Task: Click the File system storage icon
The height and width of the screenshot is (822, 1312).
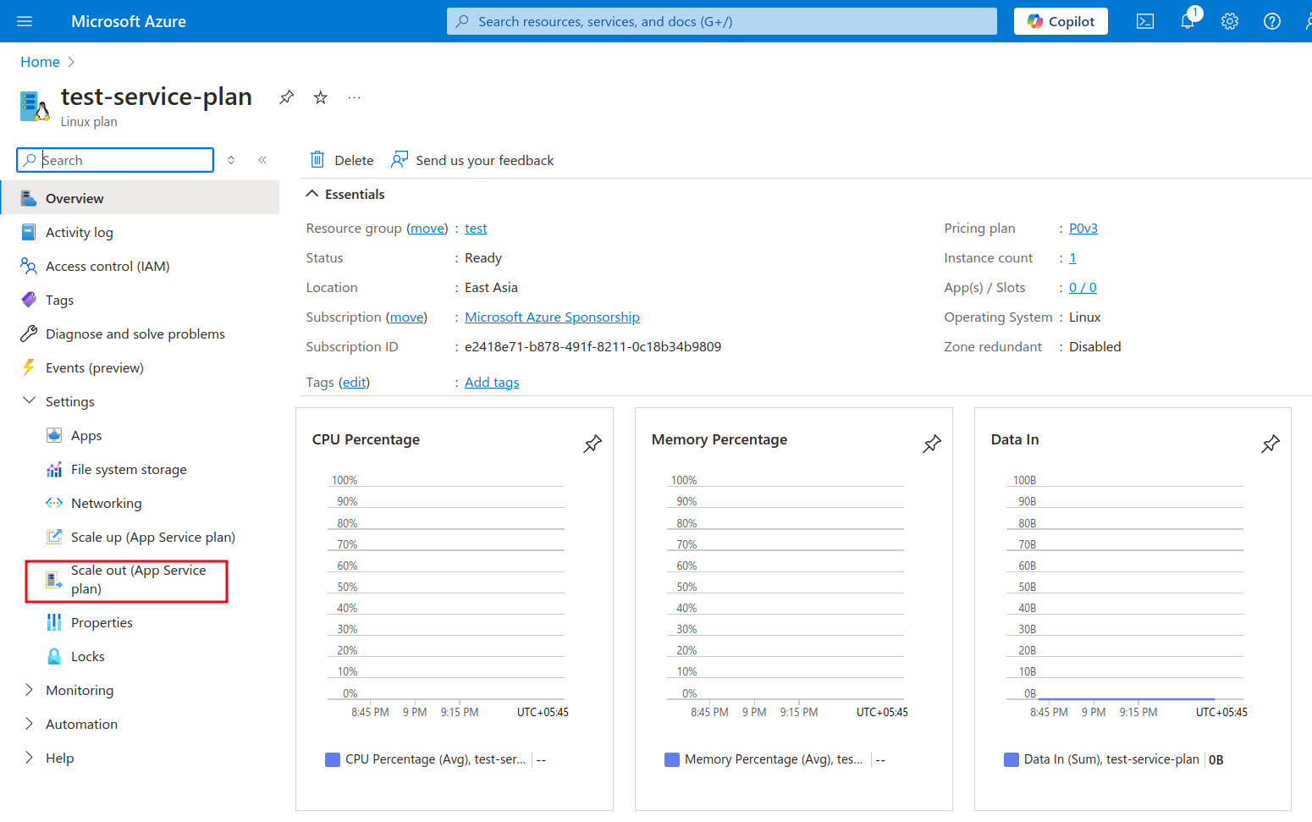Action: (x=54, y=469)
